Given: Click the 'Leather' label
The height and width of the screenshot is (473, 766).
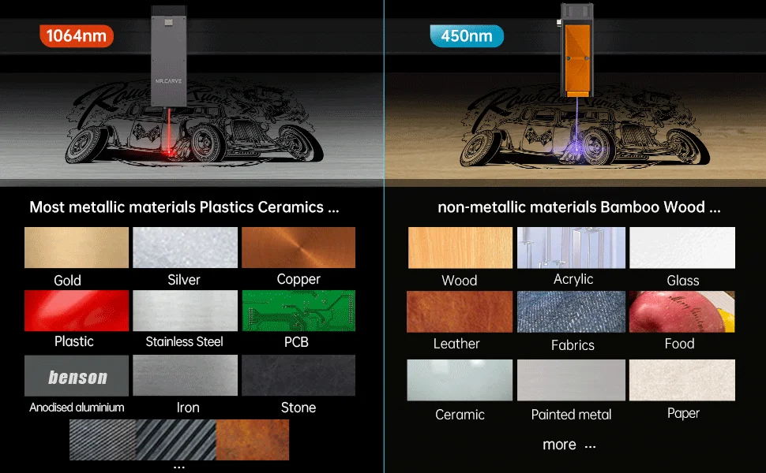Looking at the screenshot, I should [x=456, y=344].
